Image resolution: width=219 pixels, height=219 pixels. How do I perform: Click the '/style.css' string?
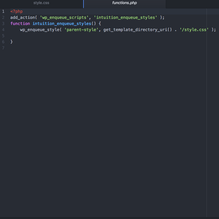pyautogui.click(x=194, y=30)
